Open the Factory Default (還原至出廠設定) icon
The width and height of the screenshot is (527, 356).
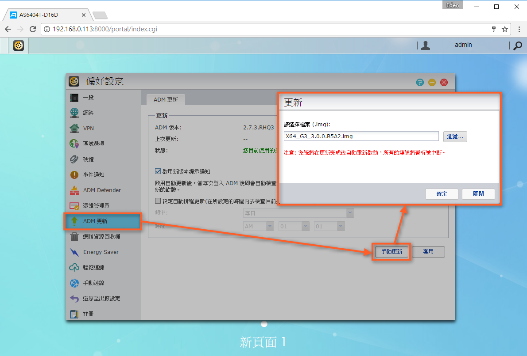(74, 298)
